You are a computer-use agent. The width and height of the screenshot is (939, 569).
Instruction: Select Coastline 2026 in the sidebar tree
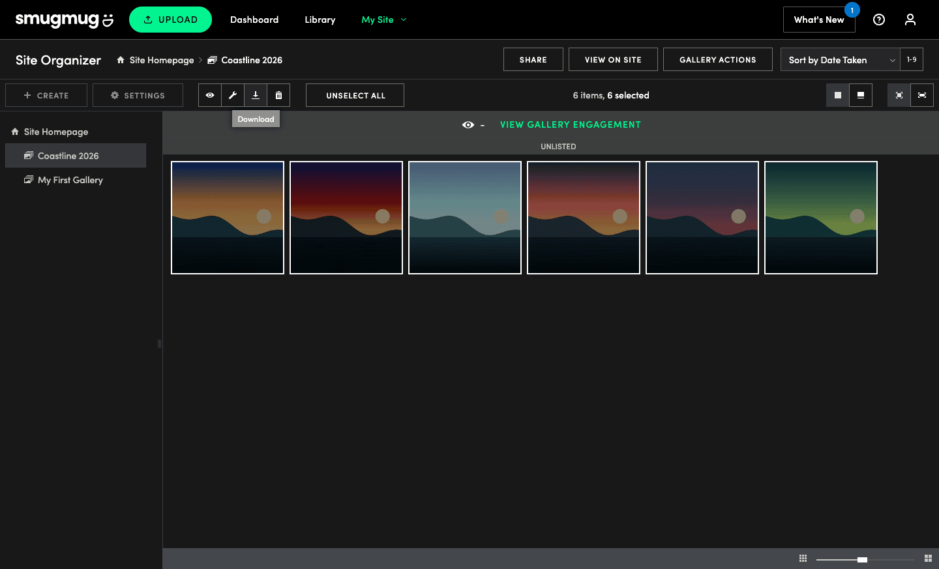tap(76, 156)
